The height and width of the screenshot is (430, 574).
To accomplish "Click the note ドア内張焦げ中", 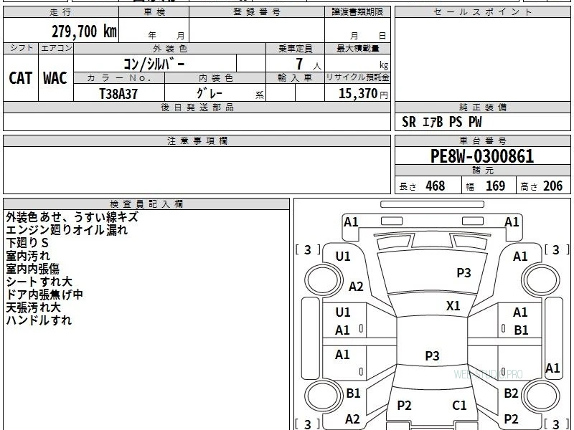I will [44, 295].
